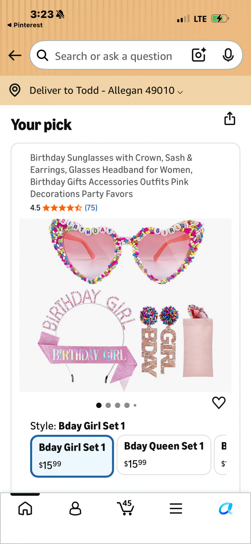Go to Home tab in bottom bar

click(25, 508)
